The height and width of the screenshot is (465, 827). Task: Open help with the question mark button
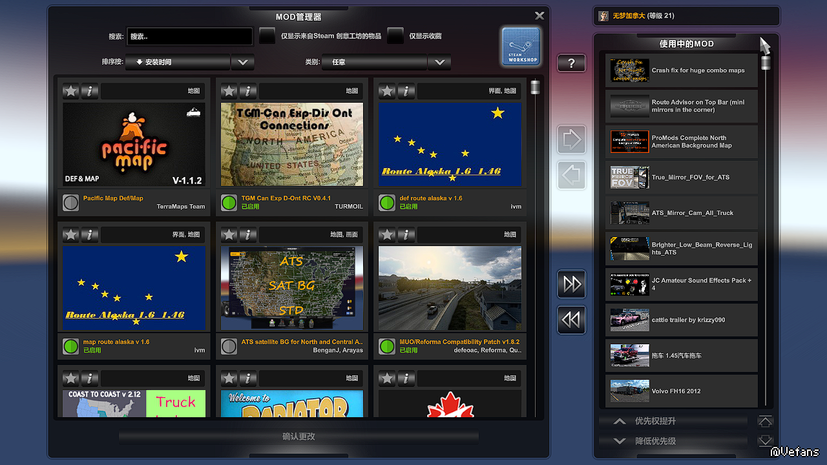click(572, 63)
